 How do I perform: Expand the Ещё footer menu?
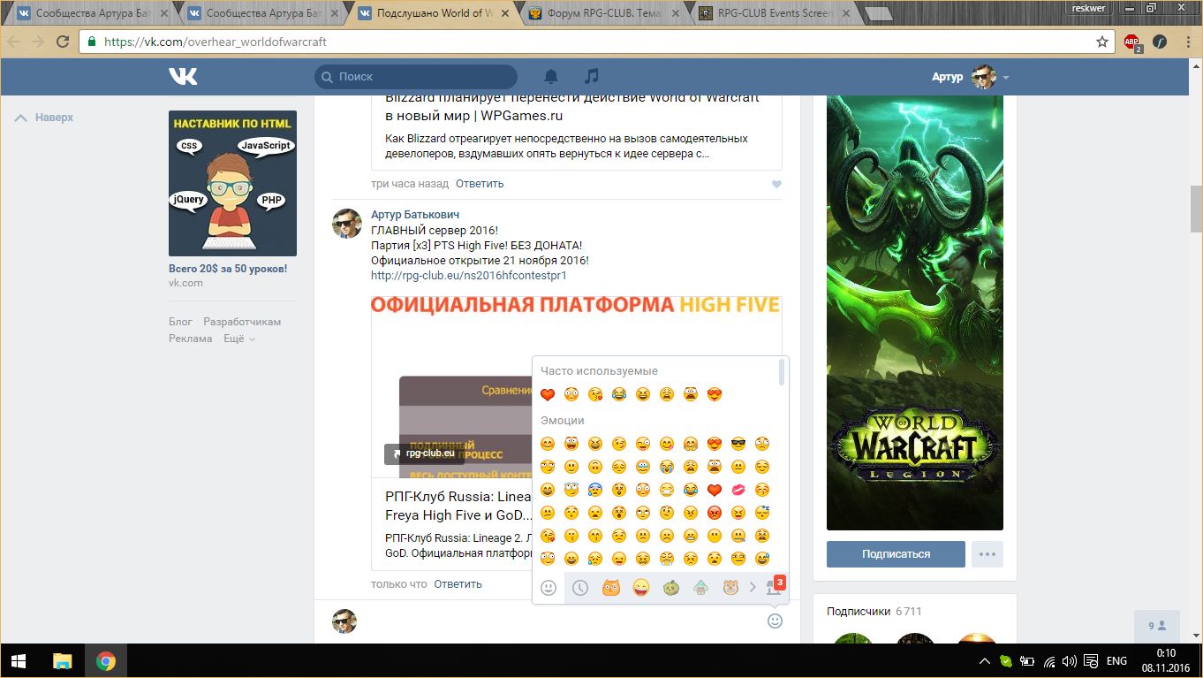[x=238, y=339]
